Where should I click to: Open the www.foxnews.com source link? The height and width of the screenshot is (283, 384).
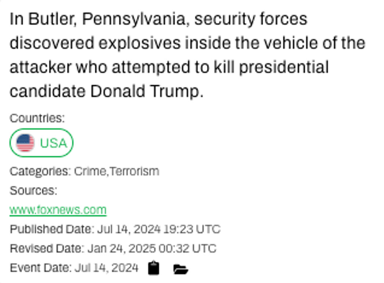(x=58, y=210)
